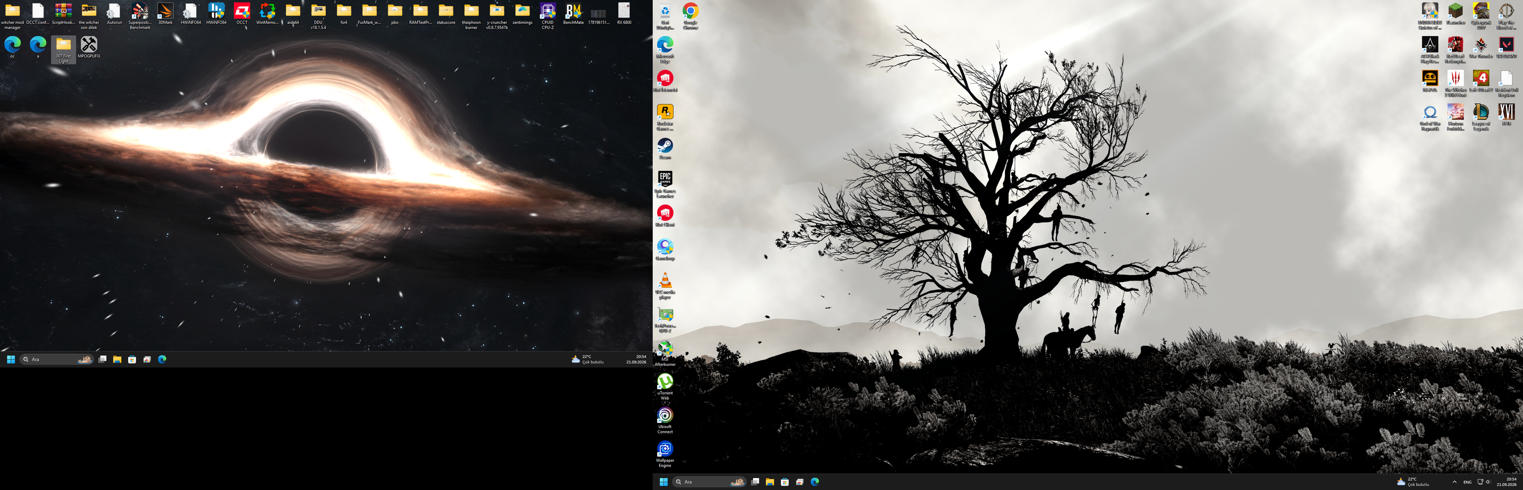
Task: Open the Left 4 Dead 2 shortcut
Action: [x=1481, y=81]
